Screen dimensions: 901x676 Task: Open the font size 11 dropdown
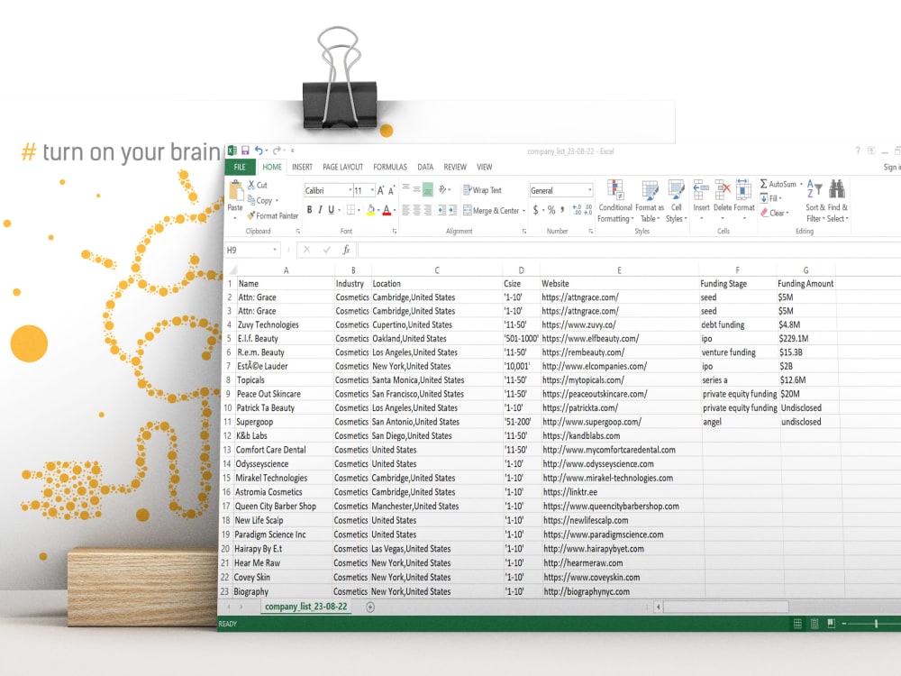[372, 190]
